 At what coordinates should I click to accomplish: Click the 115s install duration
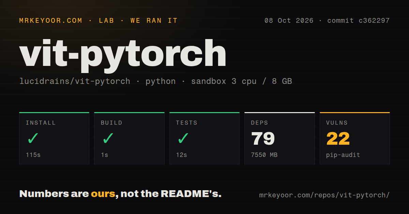coord(33,155)
